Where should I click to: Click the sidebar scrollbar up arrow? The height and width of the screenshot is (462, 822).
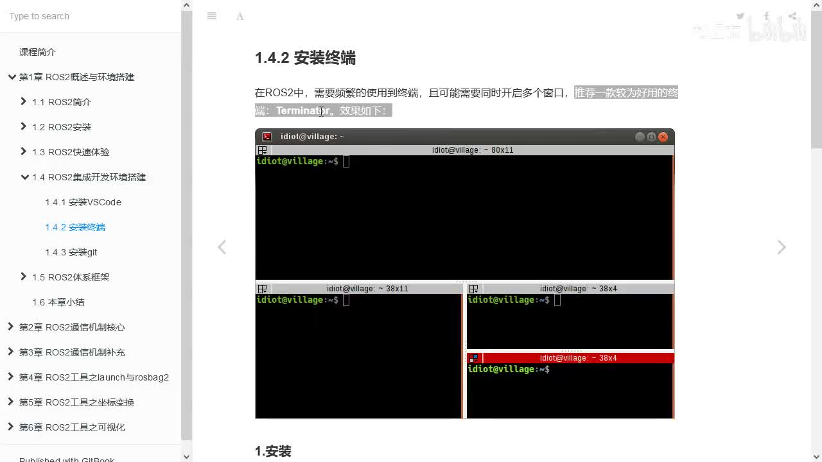(x=186, y=5)
